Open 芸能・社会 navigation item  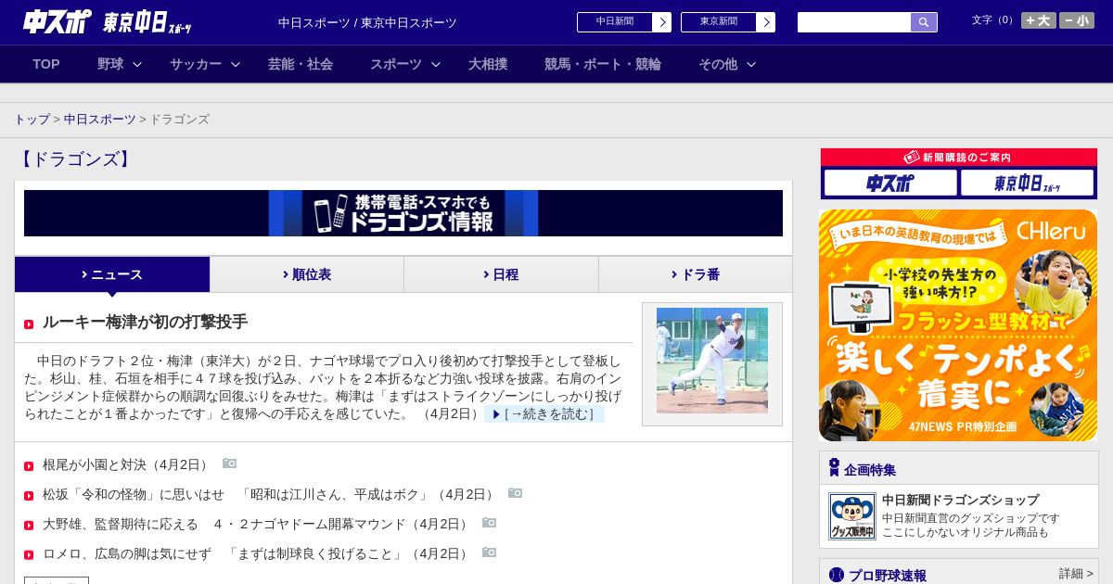pos(301,64)
